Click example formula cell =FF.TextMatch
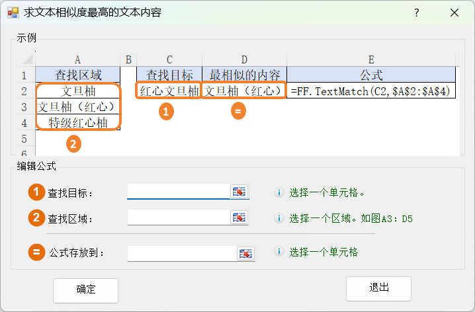This screenshot has width=475, height=312. click(371, 91)
